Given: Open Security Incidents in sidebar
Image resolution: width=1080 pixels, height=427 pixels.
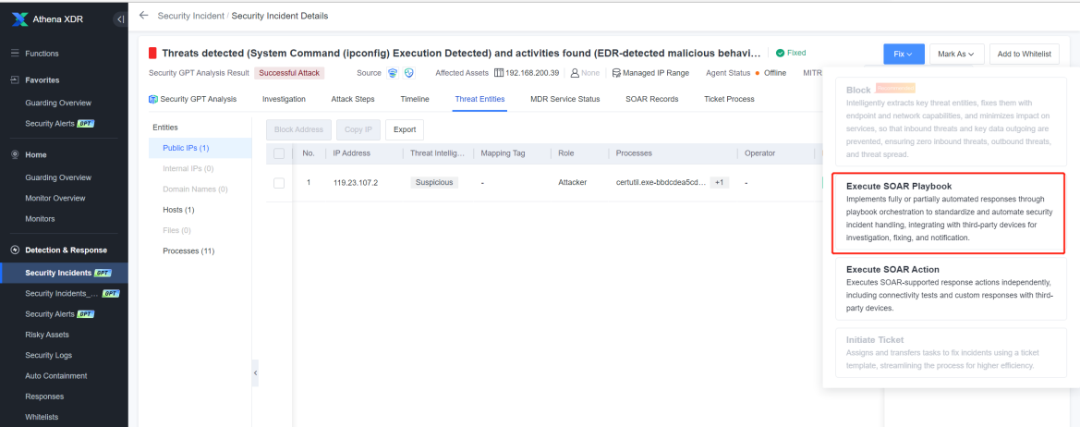Looking at the screenshot, I should (64, 273).
